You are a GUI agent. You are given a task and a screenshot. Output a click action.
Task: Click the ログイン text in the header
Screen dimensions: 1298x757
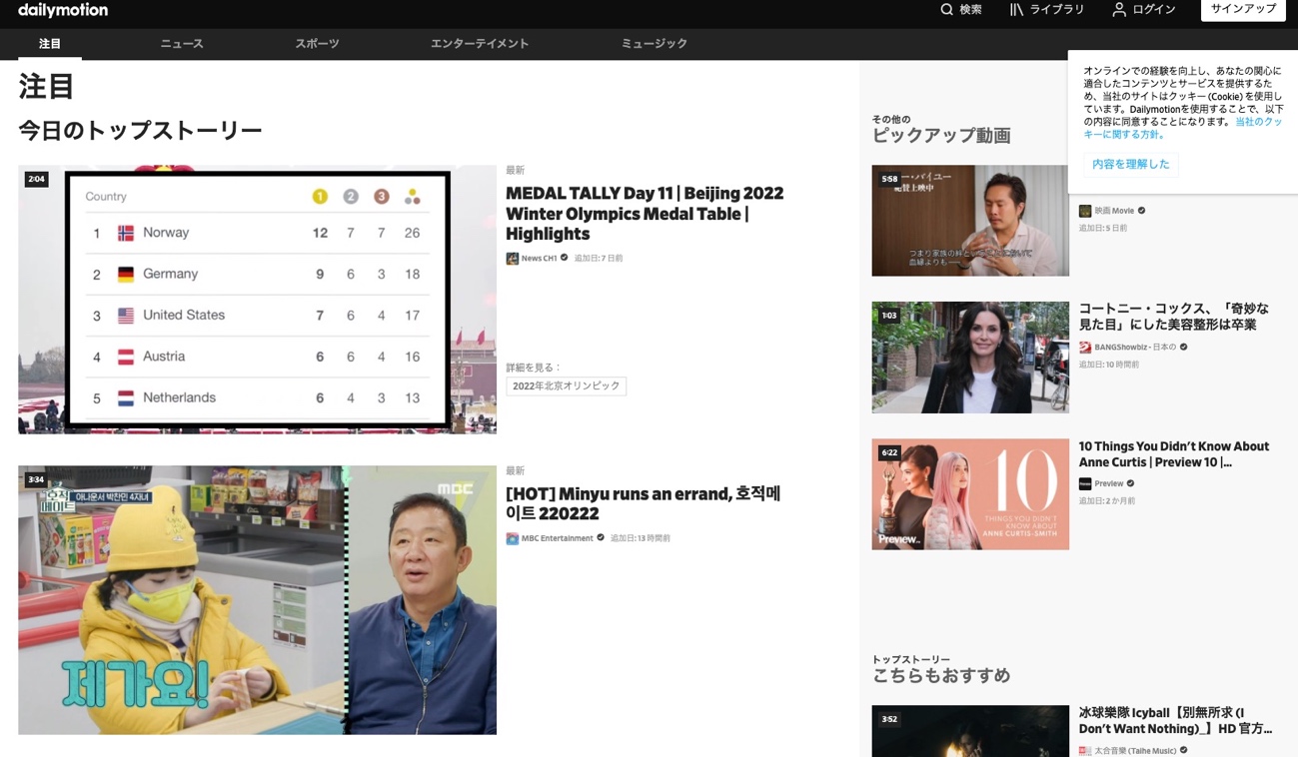[x=1154, y=10]
